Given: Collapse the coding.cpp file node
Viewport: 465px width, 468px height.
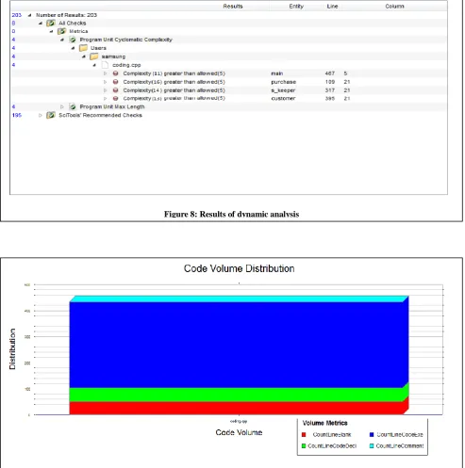Looking at the screenshot, I should [x=94, y=65].
